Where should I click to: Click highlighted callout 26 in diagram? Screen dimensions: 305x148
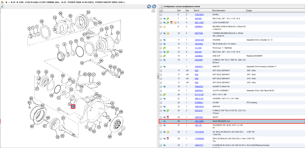[x=73, y=106]
